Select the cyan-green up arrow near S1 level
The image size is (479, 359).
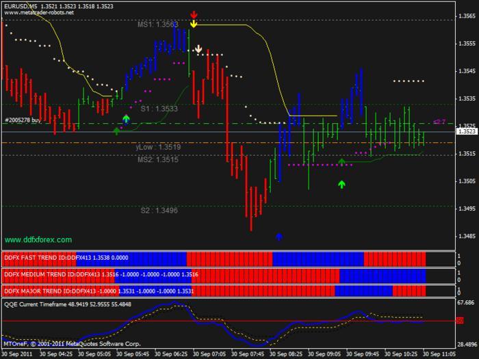pos(126,118)
